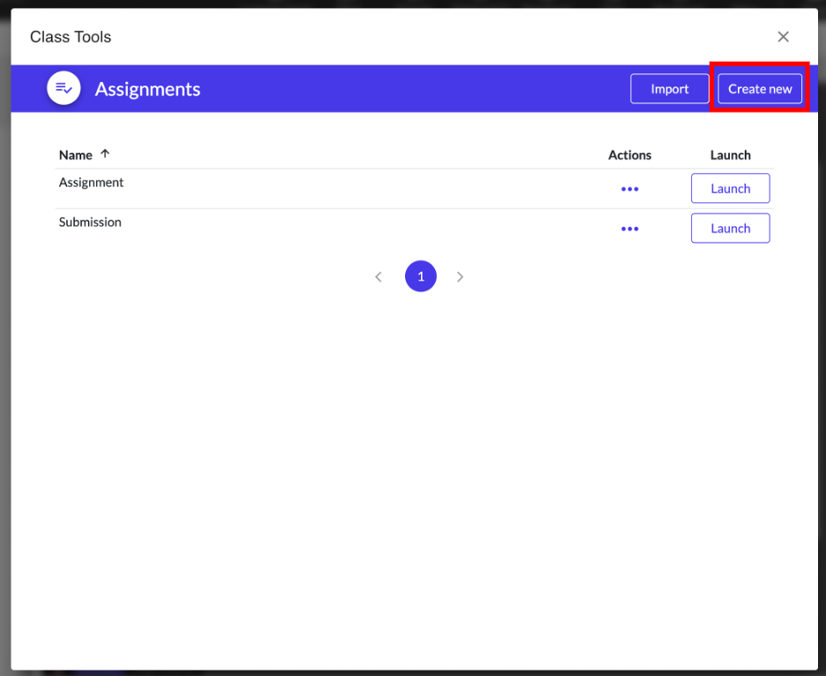The width and height of the screenshot is (826, 676).
Task: Launch the Submission item
Action: (730, 229)
